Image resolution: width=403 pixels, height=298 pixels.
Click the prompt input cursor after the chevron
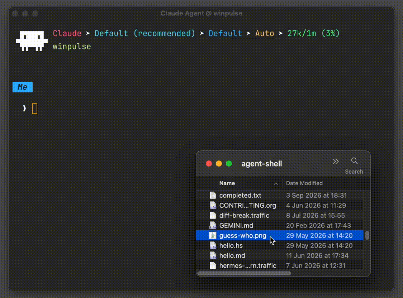coord(35,109)
